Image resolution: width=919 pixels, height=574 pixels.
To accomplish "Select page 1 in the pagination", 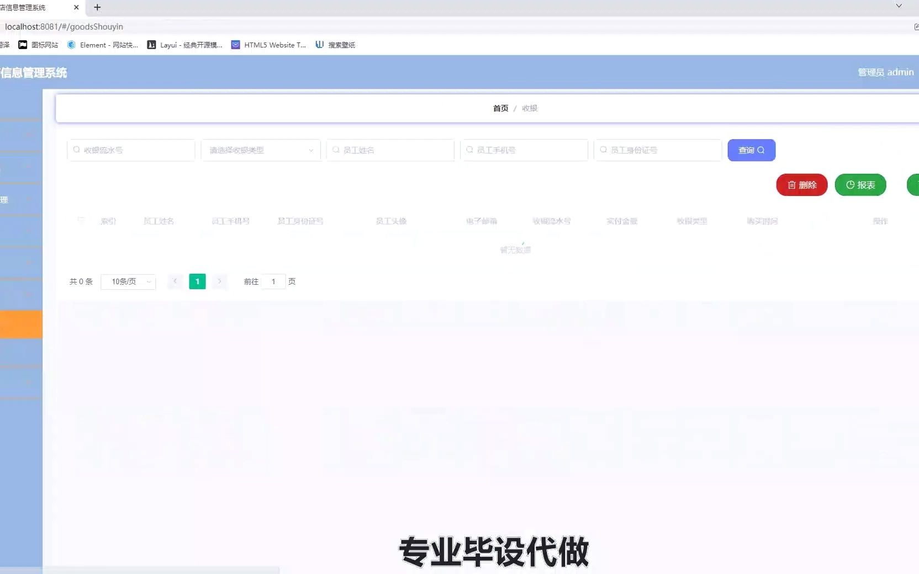I will pos(197,281).
